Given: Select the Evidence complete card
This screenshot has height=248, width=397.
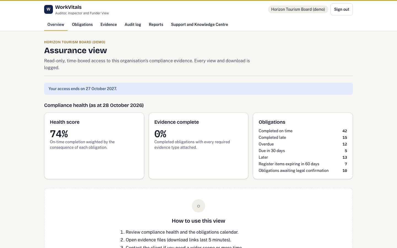Looking at the screenshot, I should click(x=198, y=146).
